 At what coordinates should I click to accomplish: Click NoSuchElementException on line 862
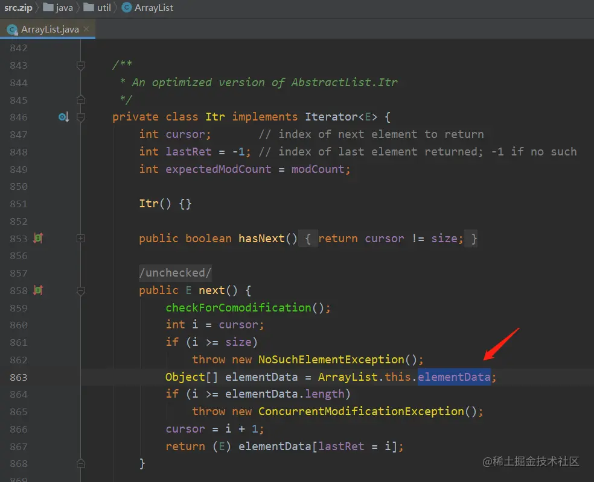pos(331,360)
